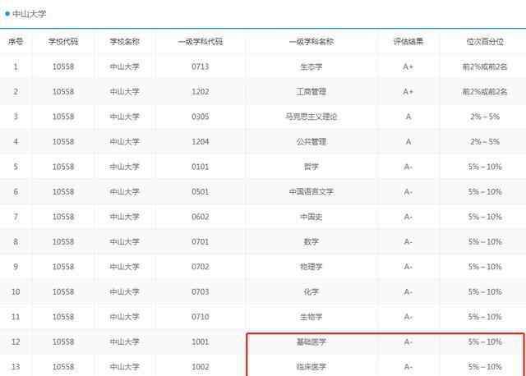526x376 pixels.
Task: Click sequence number 1 in the 生态学 row
Action: [x=16, y=66]
